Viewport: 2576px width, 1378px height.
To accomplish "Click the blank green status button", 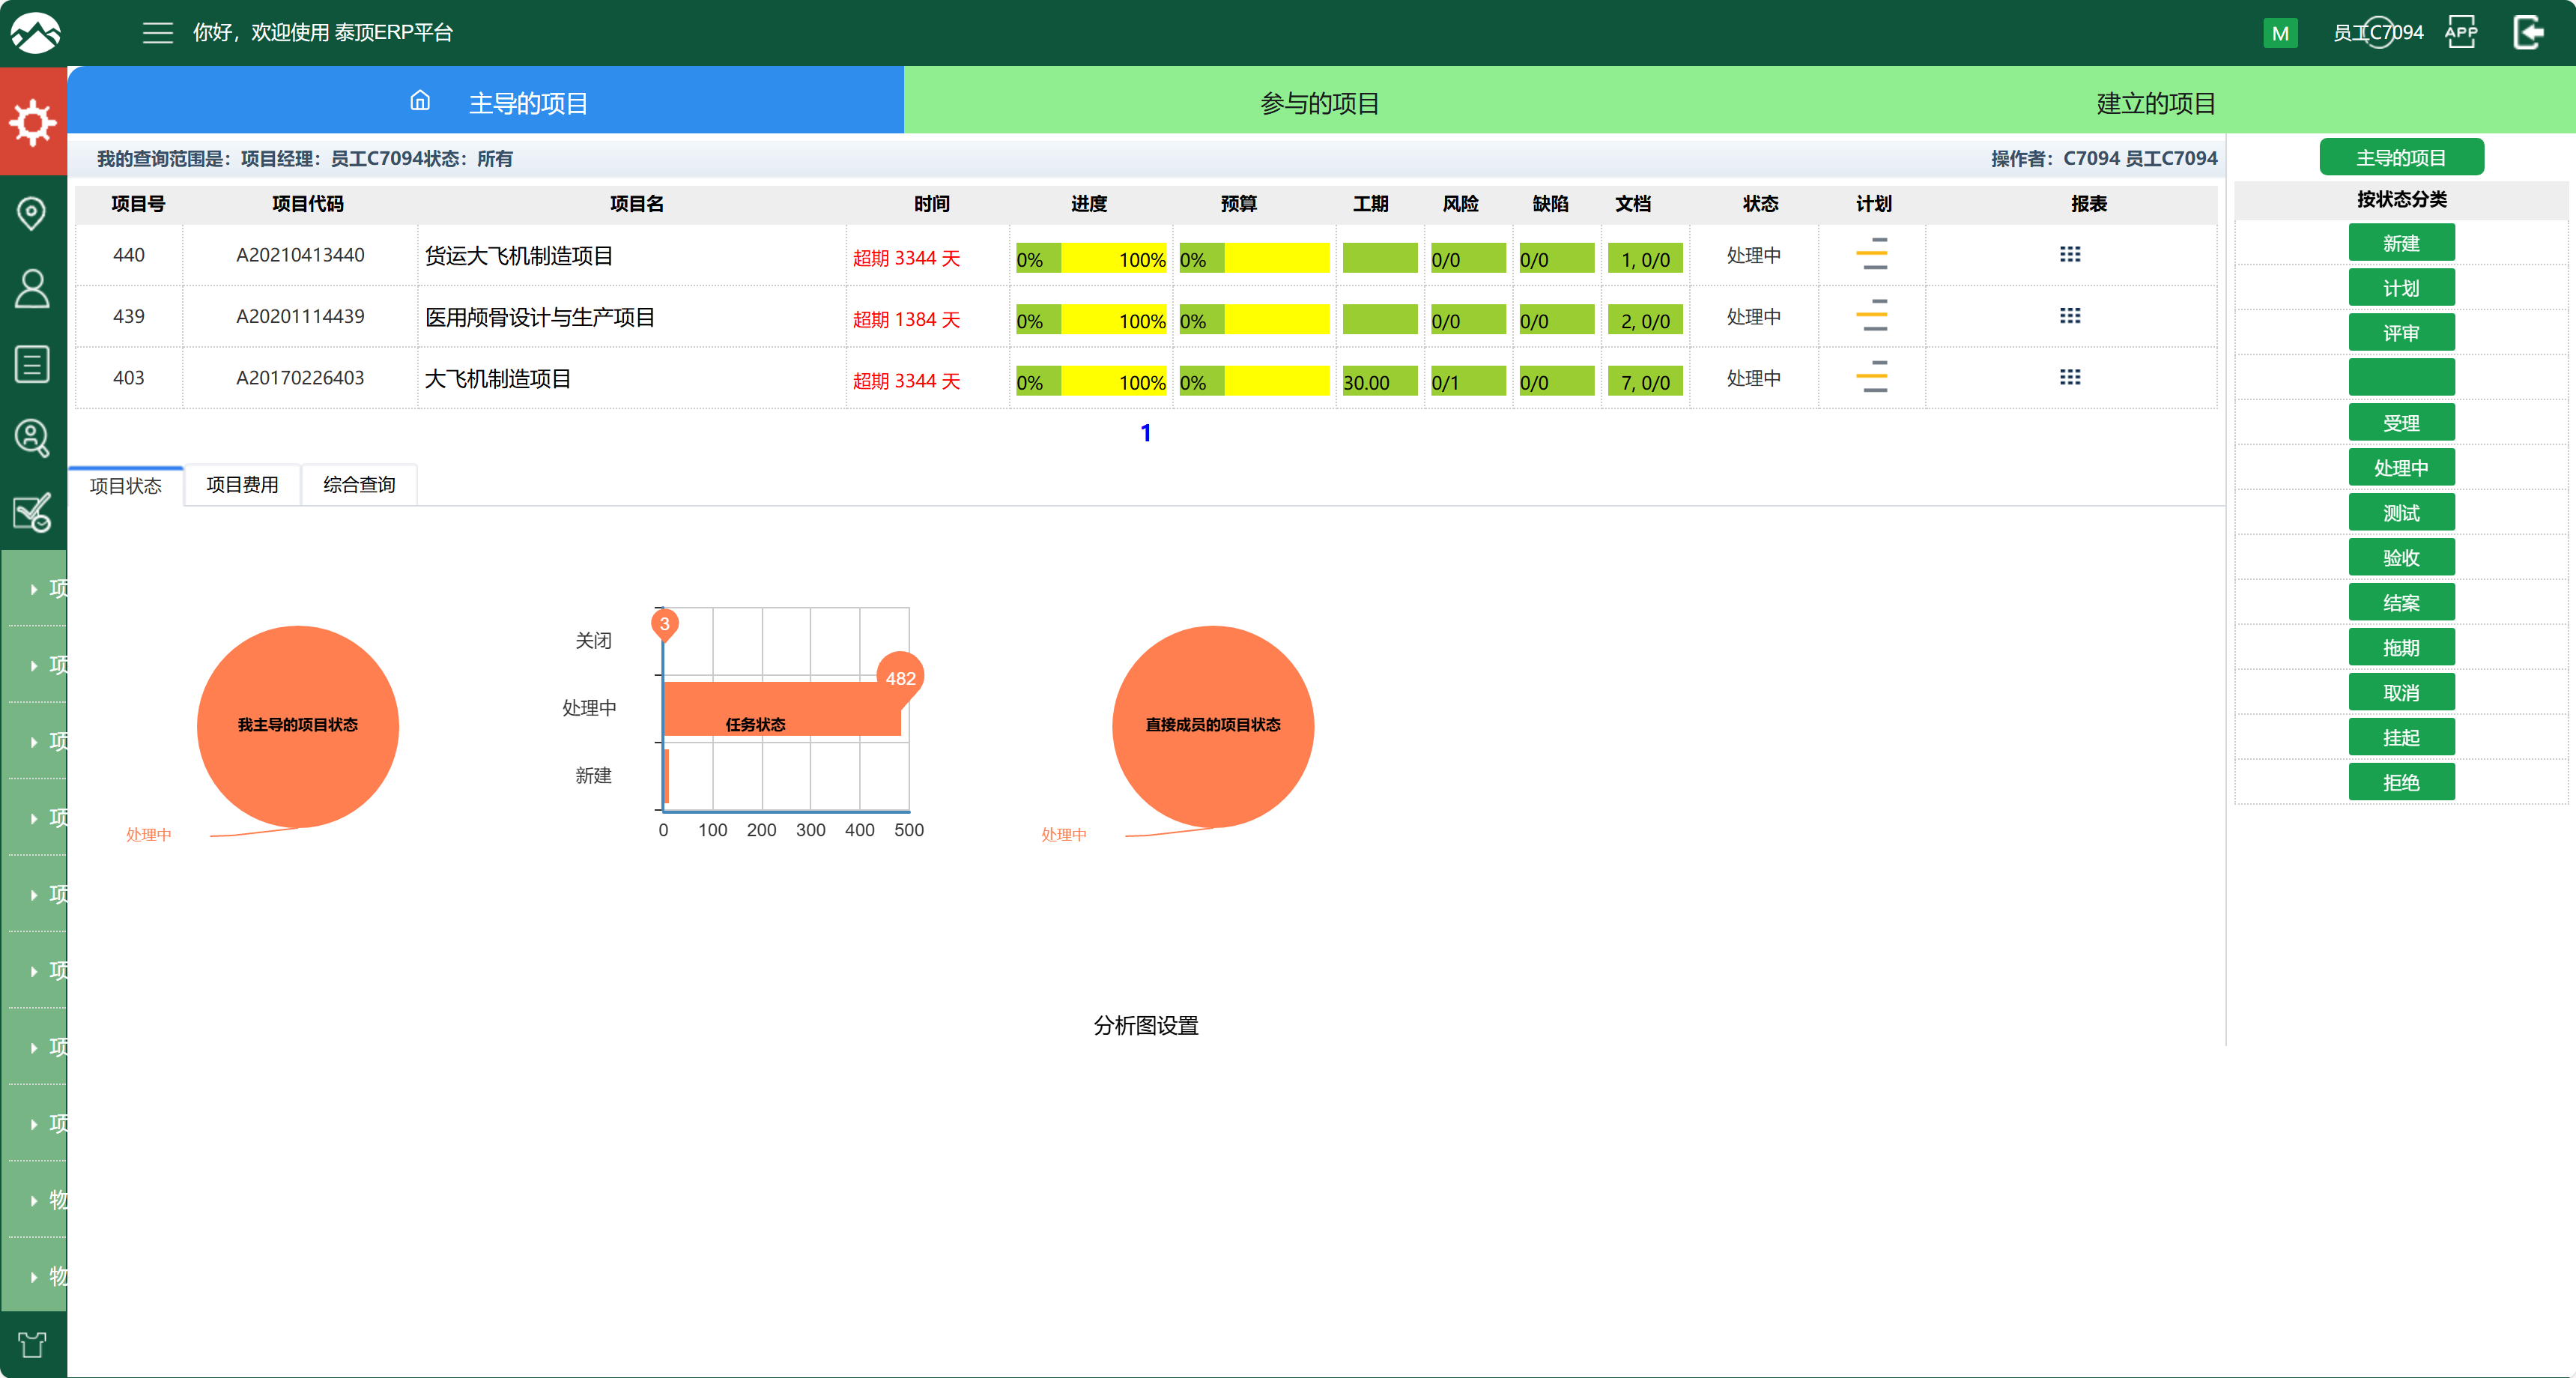I will [2401, 378].
